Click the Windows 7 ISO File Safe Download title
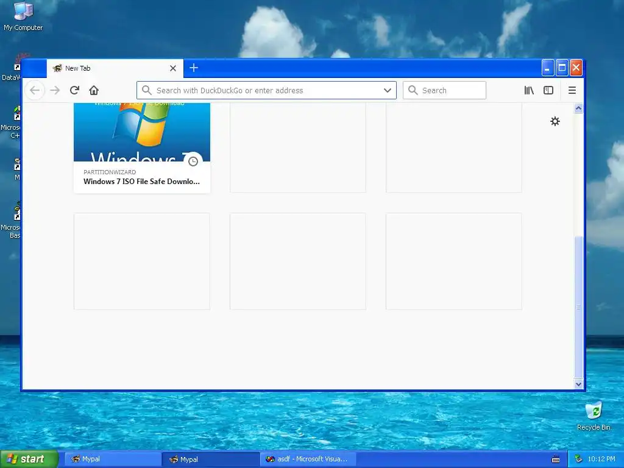The width and height of the screenshot is (624, 468). (141, 182)
